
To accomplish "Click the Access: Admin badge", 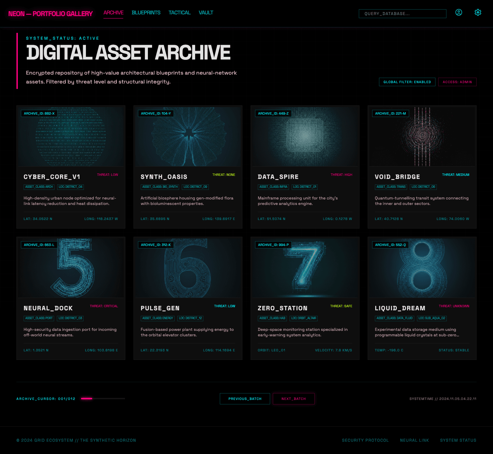I will [457, 82].
